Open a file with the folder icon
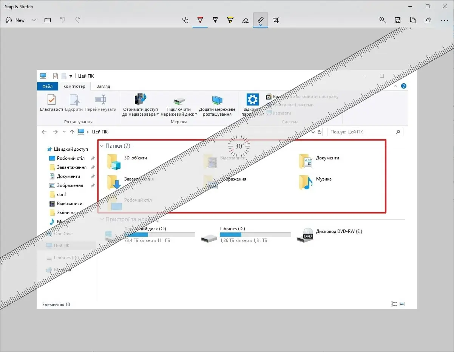 pos(48,20)
